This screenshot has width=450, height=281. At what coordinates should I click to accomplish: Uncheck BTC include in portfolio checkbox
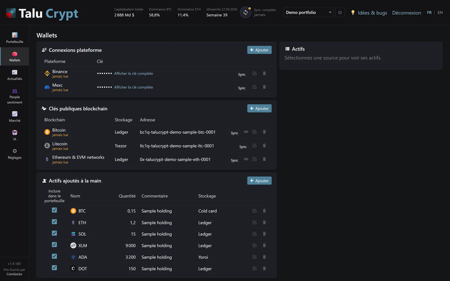point(54,210)
